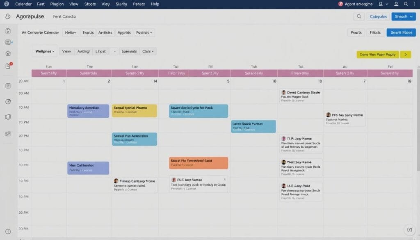Open the Fostiles dropdown filter
Image resolution: width=420 pixels, height=240 pixels.
[x=144, y=32]
